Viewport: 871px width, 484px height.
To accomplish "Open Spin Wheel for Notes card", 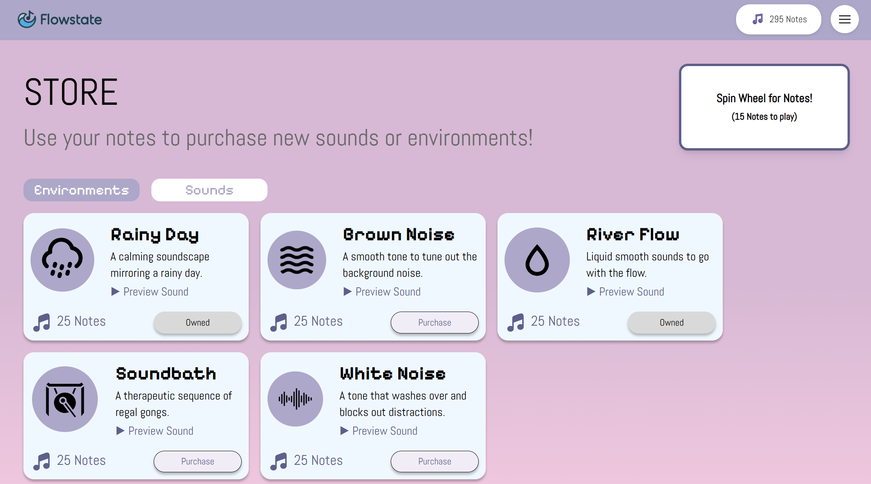I will coord(764,107).
